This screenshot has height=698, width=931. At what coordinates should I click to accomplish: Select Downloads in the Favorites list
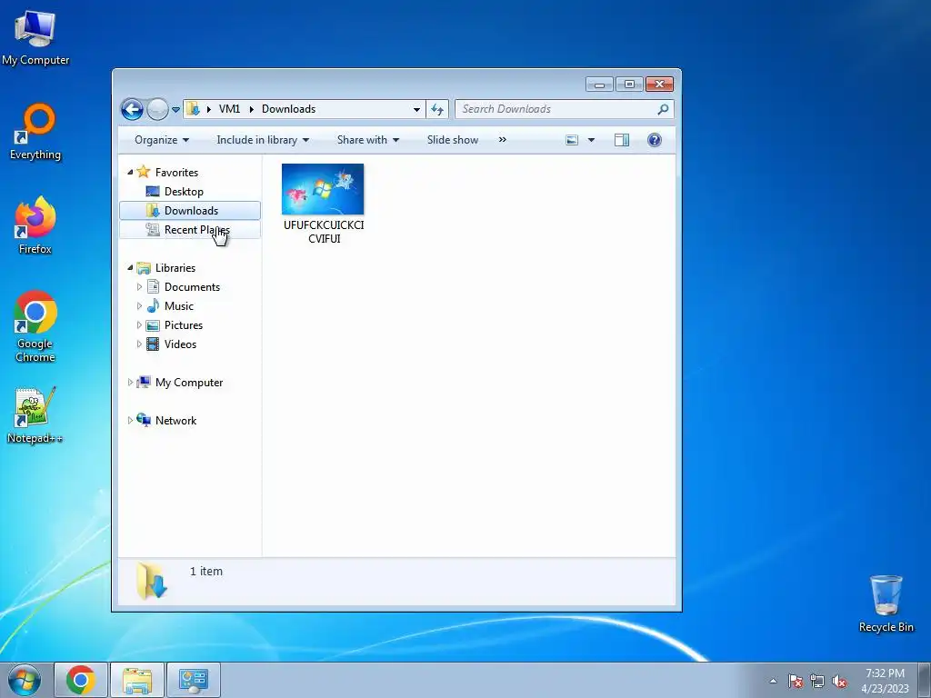click(x=190, y=211)
